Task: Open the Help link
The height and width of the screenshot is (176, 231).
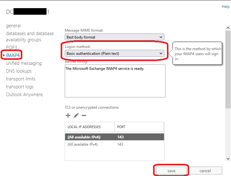Action: coord(225,7)
